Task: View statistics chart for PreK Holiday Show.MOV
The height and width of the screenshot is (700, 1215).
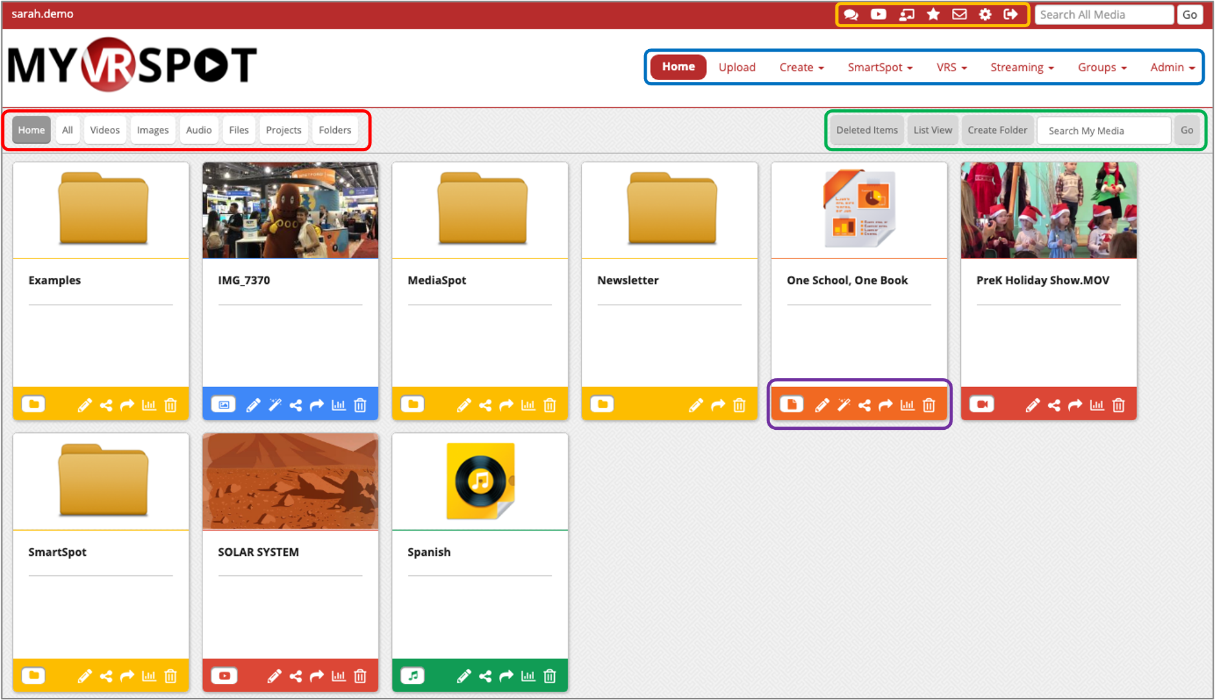Action: click(x=1097, y=405)
